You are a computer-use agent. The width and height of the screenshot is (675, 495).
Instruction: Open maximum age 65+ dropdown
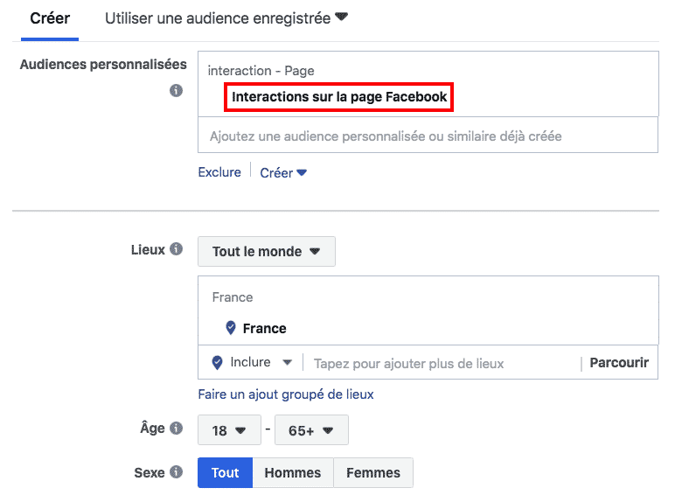311,430
